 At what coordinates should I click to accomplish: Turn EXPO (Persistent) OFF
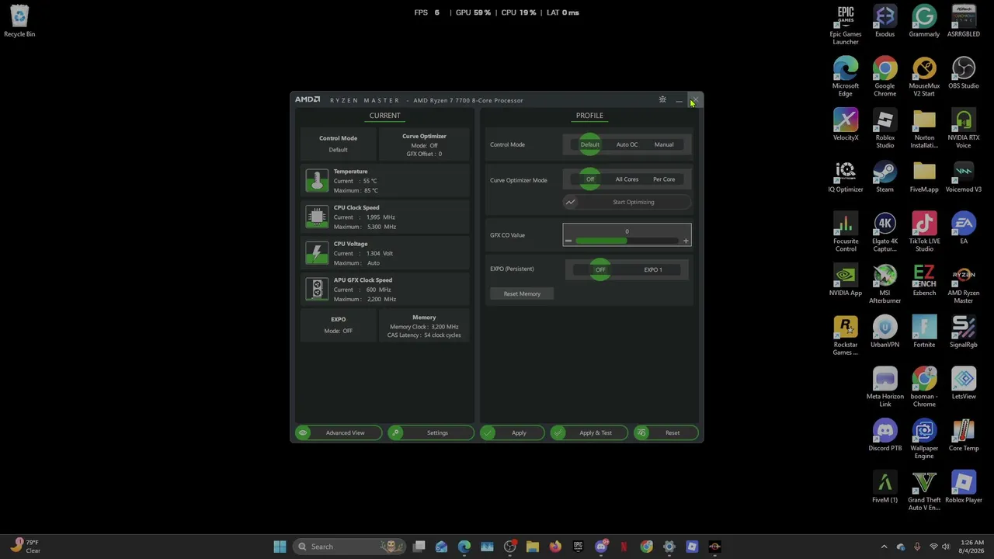(600, 269)
